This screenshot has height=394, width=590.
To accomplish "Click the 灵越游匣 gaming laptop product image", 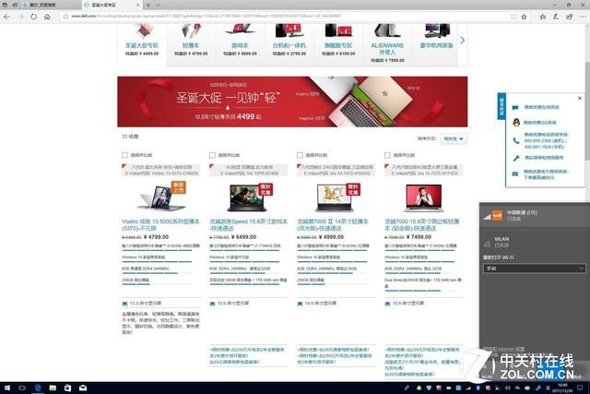I will pyautogui.click(x=248, y=197).
